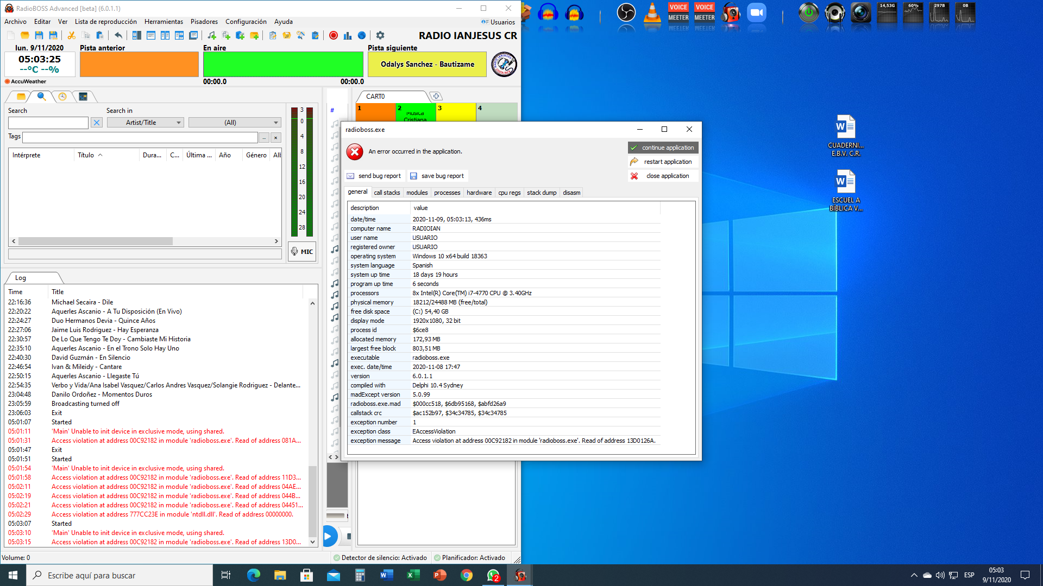Open the Configuración menu
1043x586 pixels.
246,22
